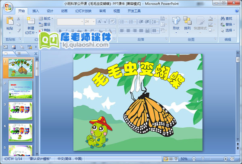The height and width of the screenshot is (164, 242).
Task: Open Clipboard (剪贴板) dialog launcher
Action: 20,39
